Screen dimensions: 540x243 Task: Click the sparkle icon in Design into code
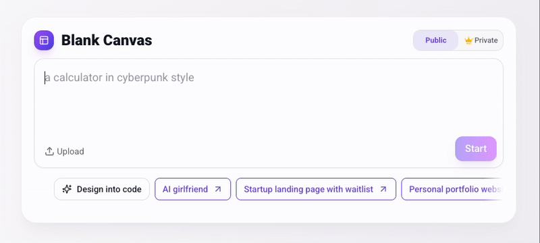(x=67, y=189)
